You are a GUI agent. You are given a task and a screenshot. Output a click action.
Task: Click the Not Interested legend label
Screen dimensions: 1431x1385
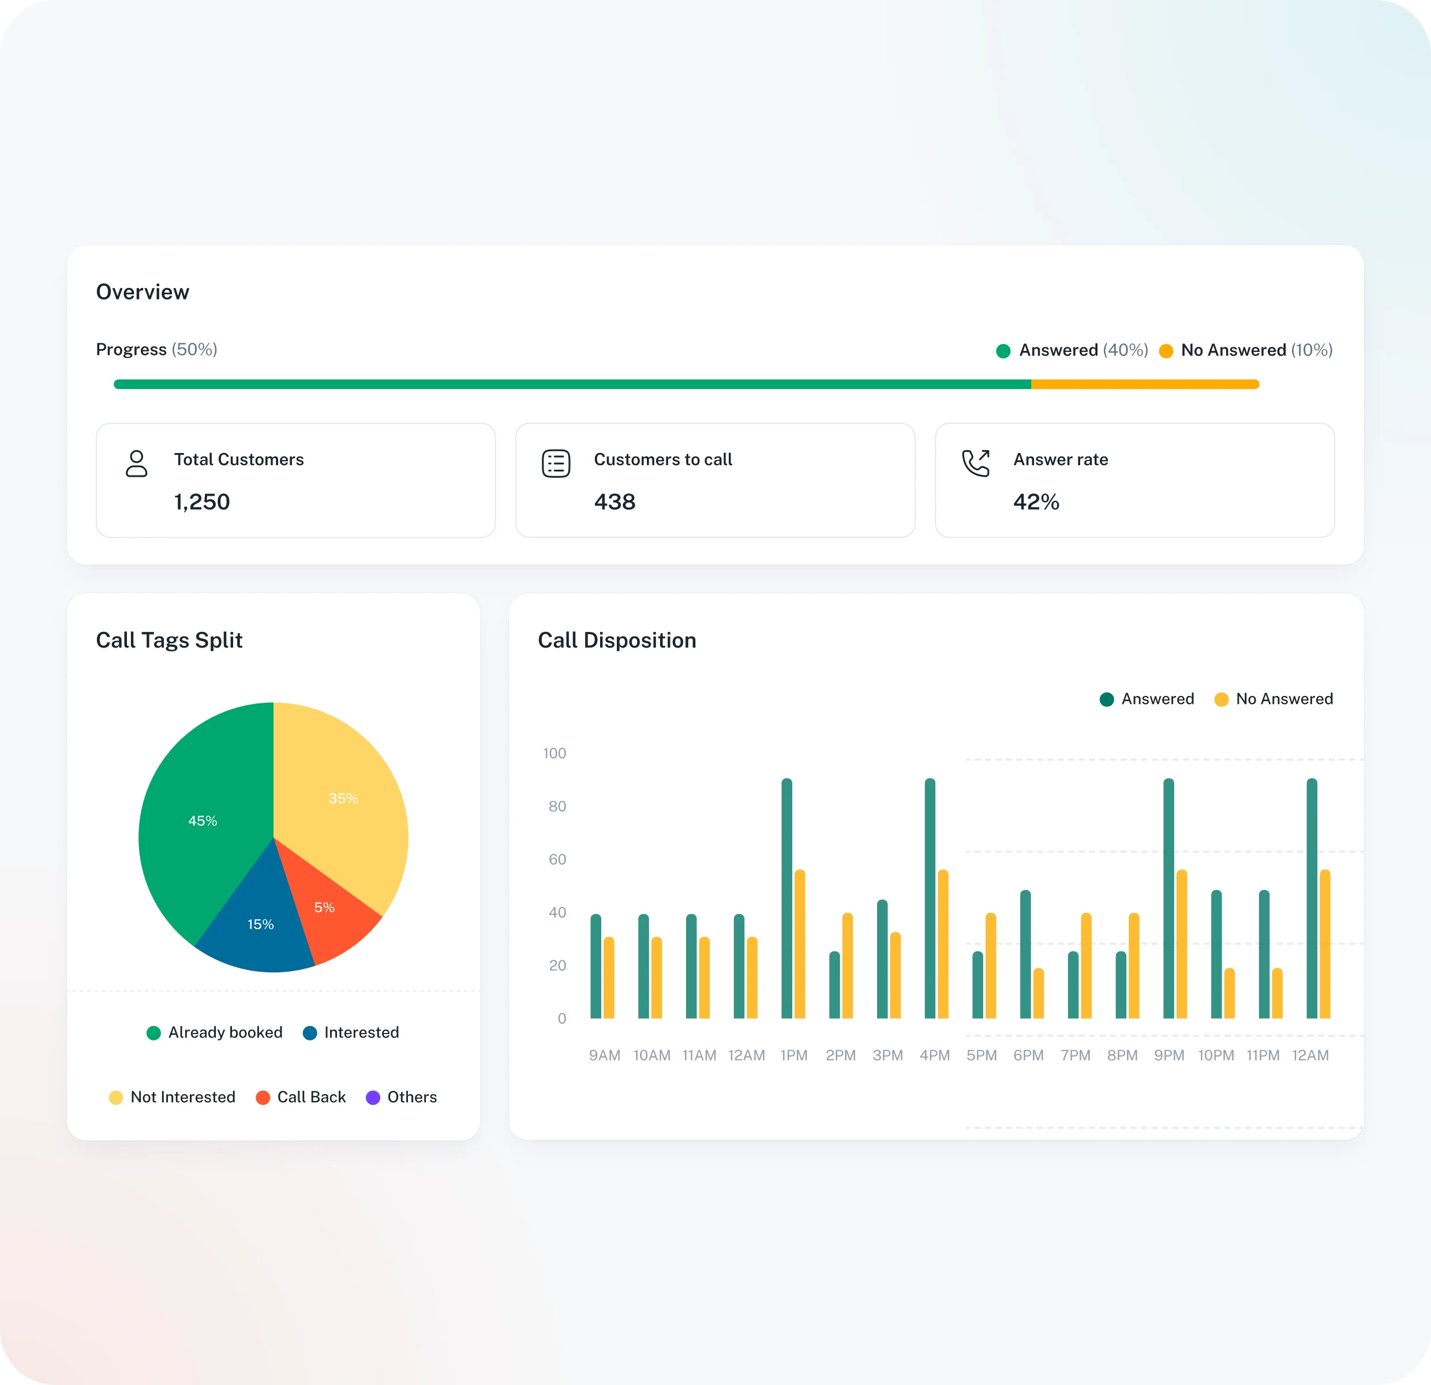coord(182,1098)
